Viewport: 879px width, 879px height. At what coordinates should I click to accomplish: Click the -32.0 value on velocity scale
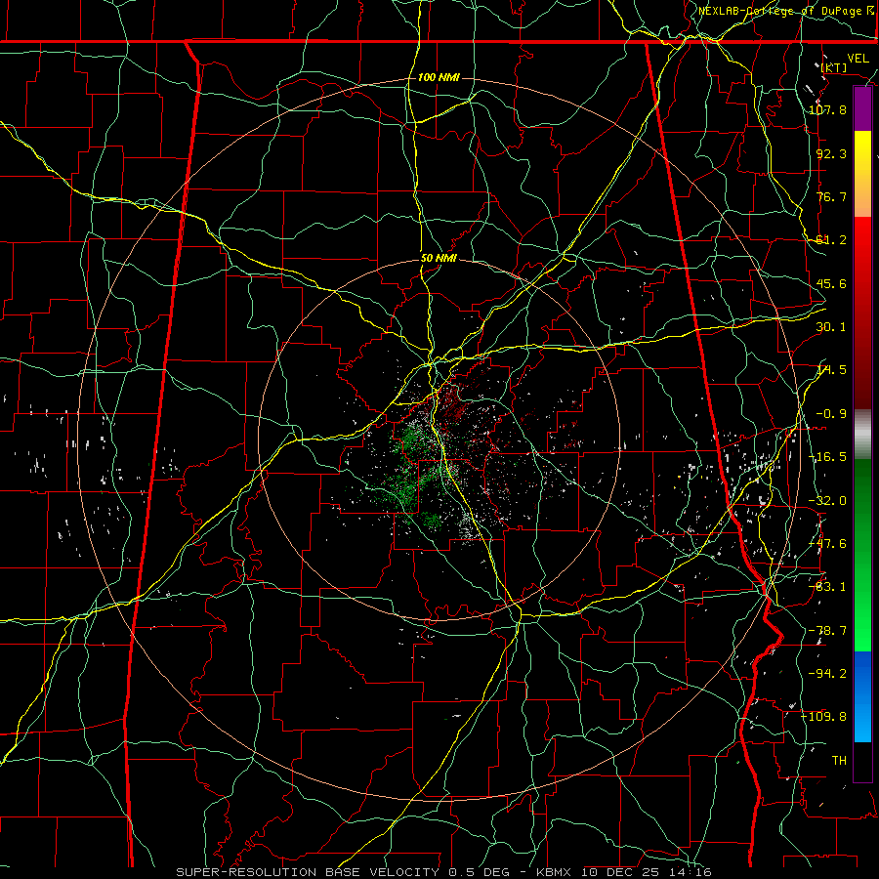pyautogui.click(x=827, y=501)
